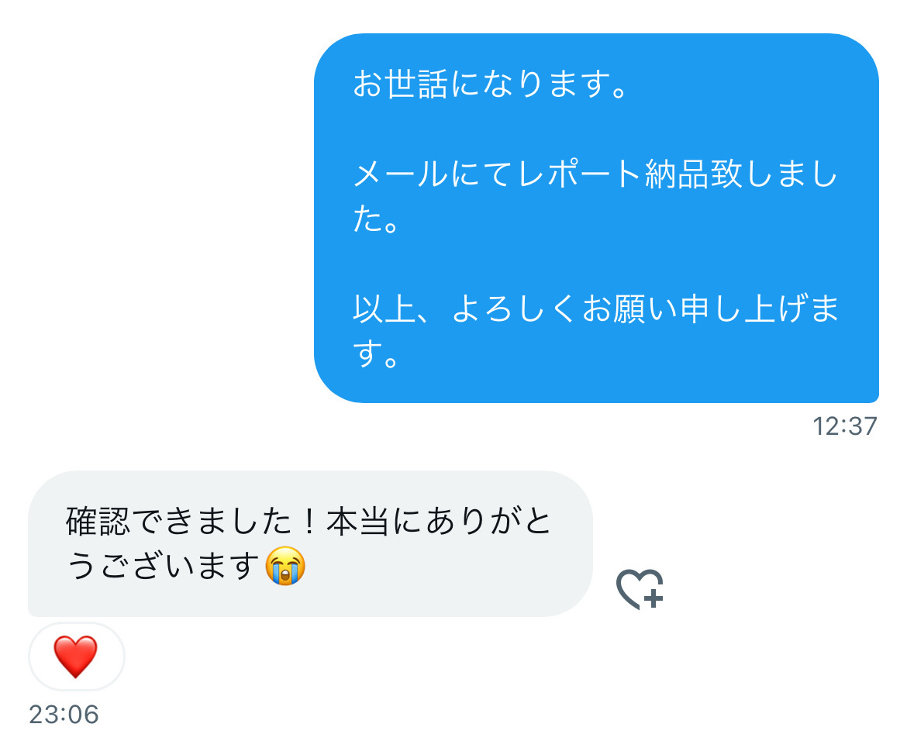Click the heart-plus add reaction icon

pyautogui.click(x=640, y=590)
